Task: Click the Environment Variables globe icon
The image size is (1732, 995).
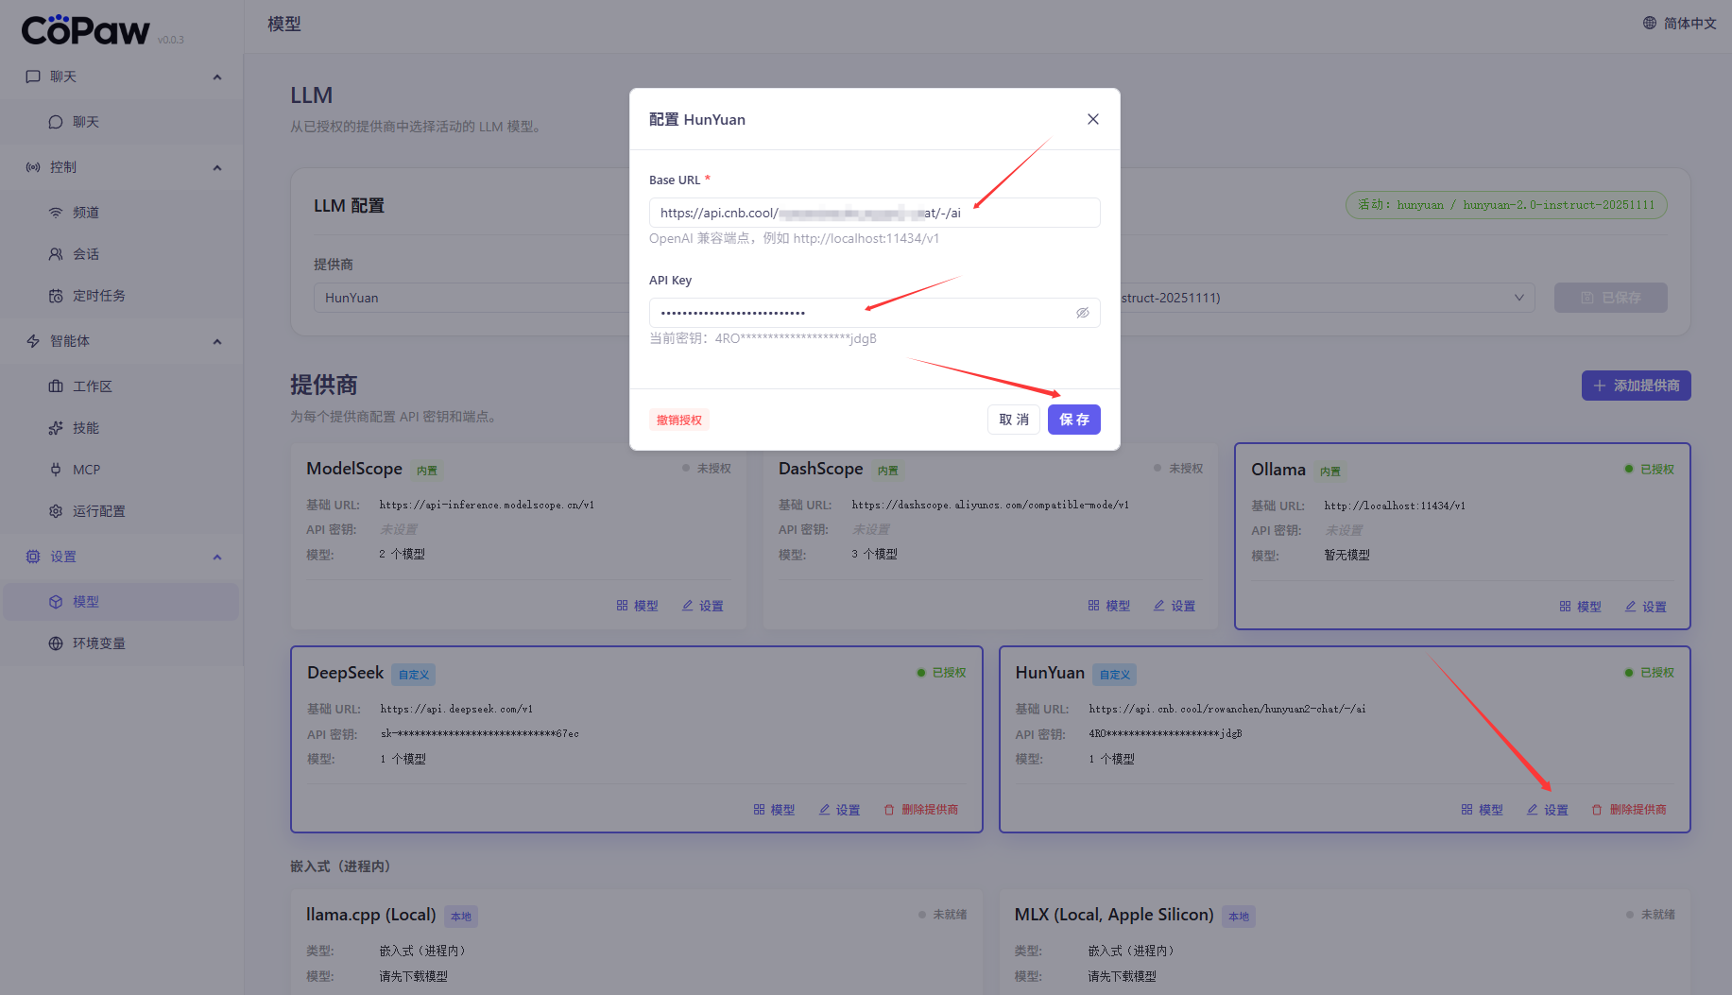Action: (x=56, y=643)
